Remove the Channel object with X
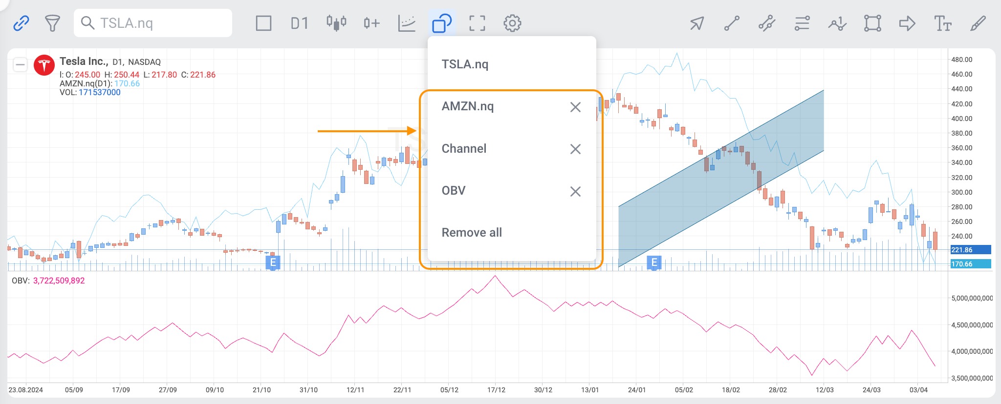1001x404 pixels. 575,149
